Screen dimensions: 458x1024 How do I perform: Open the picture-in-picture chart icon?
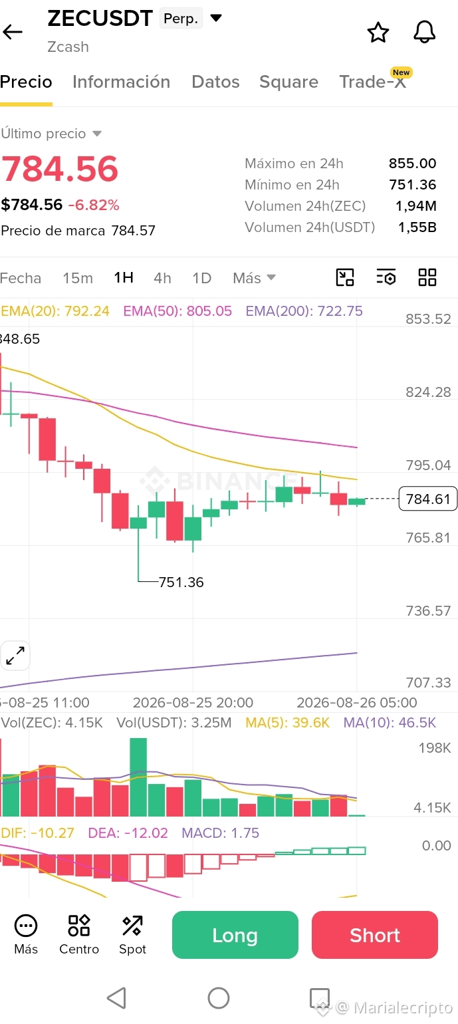tap(345, 277)
